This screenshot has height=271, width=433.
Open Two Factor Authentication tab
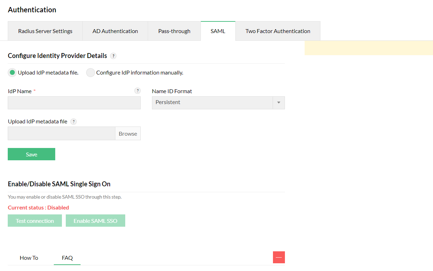tap(278, 31)
